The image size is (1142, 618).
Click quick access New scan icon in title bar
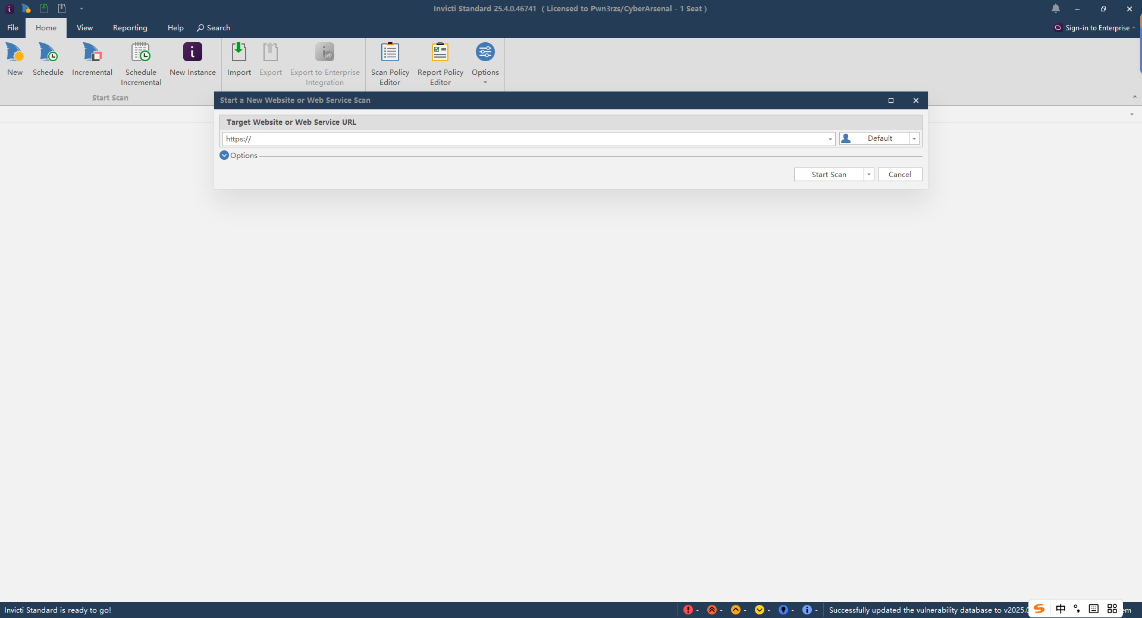click(26, 8)
